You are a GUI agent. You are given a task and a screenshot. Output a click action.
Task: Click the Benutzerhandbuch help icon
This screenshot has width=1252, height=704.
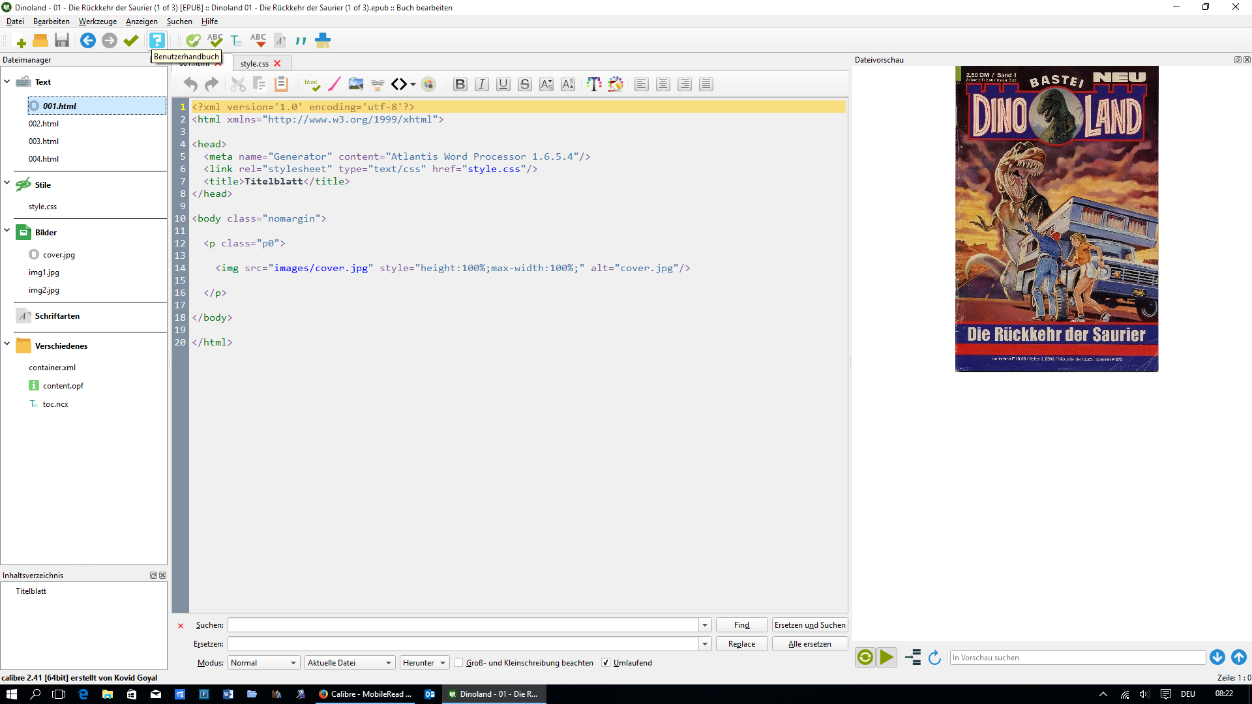coord(157,40)
